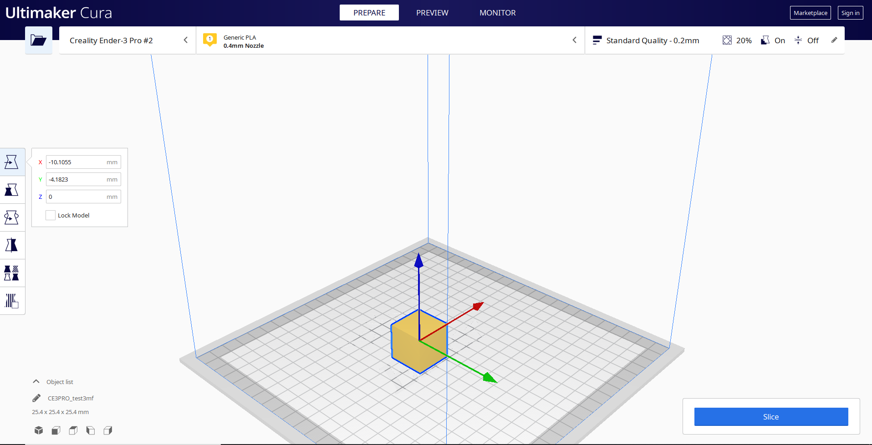
Task: Switch to left side view cube
Action: pos(91,430)
